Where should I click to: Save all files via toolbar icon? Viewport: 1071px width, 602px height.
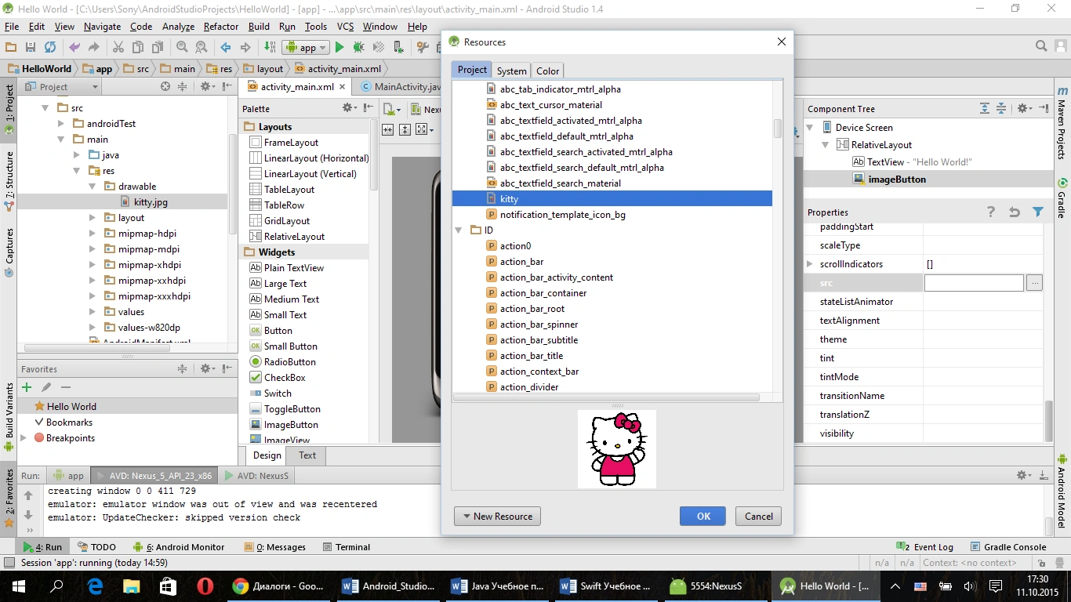[31, 48]
